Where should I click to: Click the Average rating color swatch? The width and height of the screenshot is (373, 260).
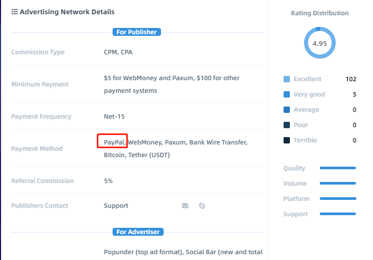click(287, 110)
